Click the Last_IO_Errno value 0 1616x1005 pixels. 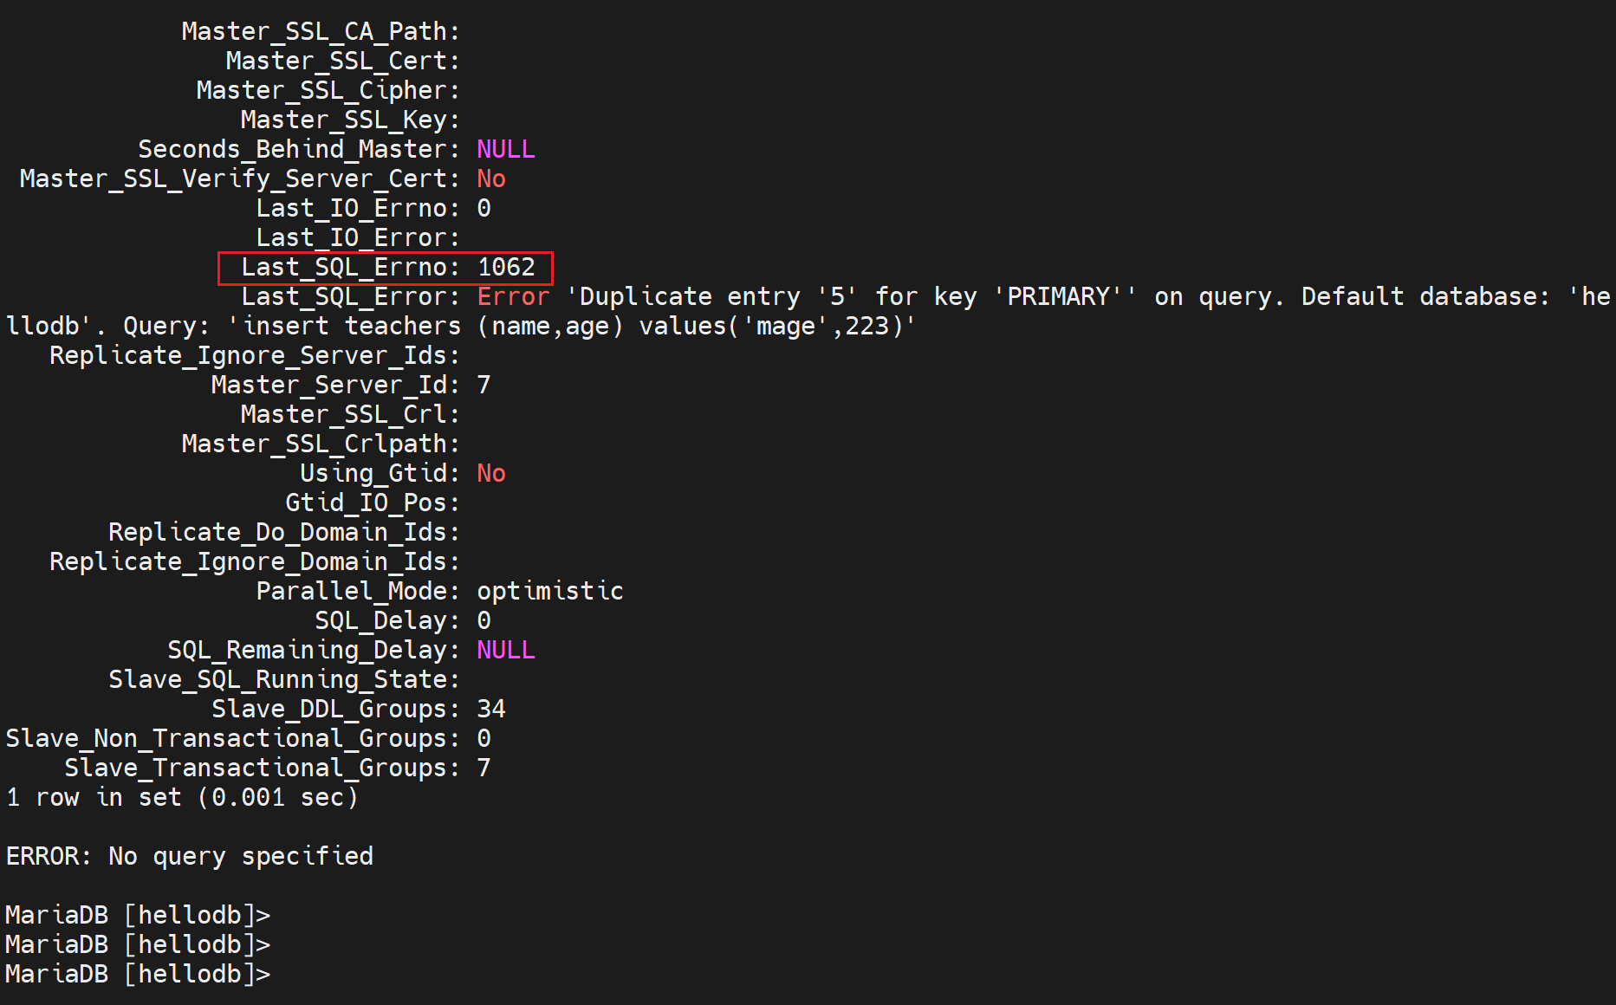pyautogui.click(x=484, y=208)
